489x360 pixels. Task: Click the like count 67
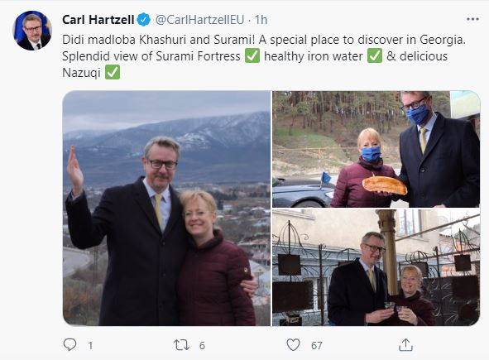click(x=317, y=345)
